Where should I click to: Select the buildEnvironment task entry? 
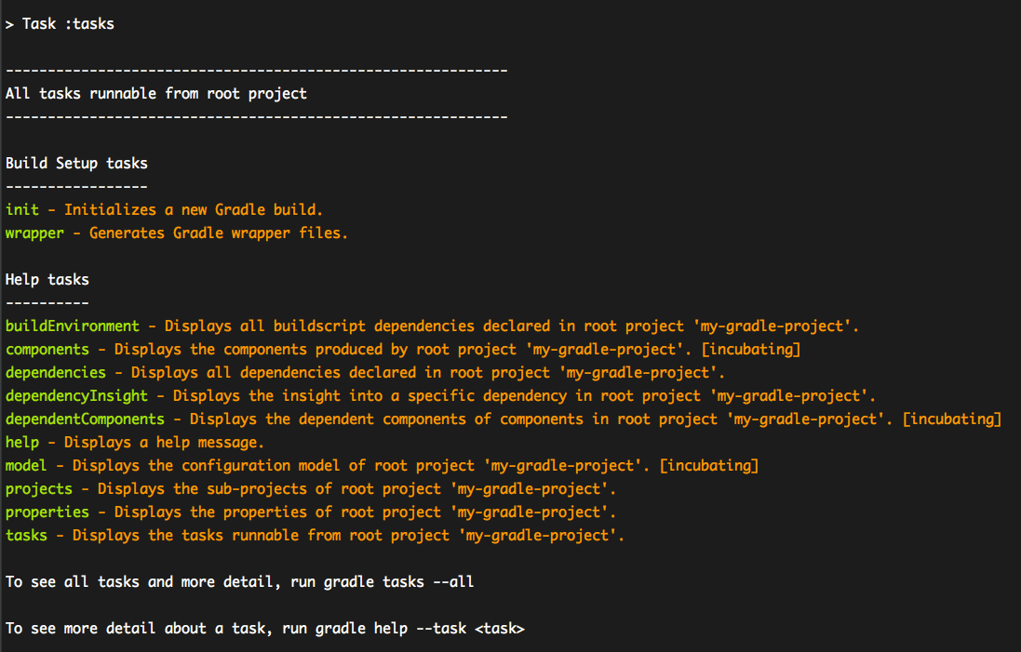point(73,326)
